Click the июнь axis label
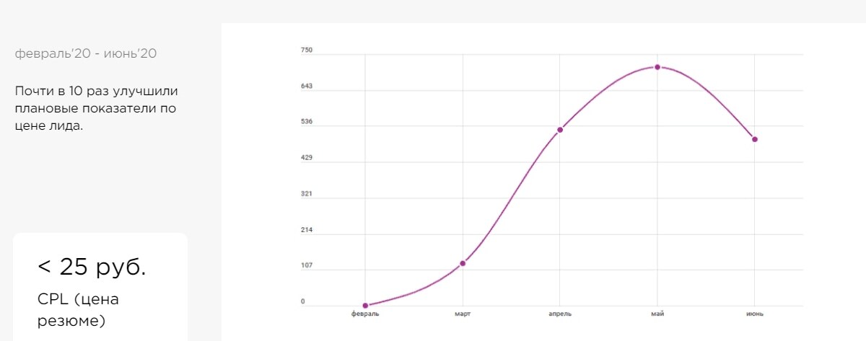866x341 pixels. [x=755, y=314]
